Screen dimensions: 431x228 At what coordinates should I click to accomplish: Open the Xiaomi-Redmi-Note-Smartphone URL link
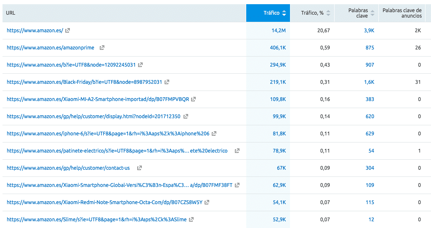(x=104, y=202)
